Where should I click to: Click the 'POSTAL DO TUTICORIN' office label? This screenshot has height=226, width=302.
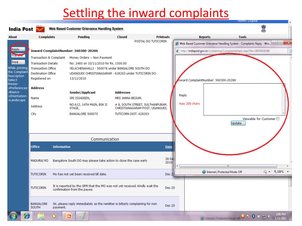tap(150, 41)
